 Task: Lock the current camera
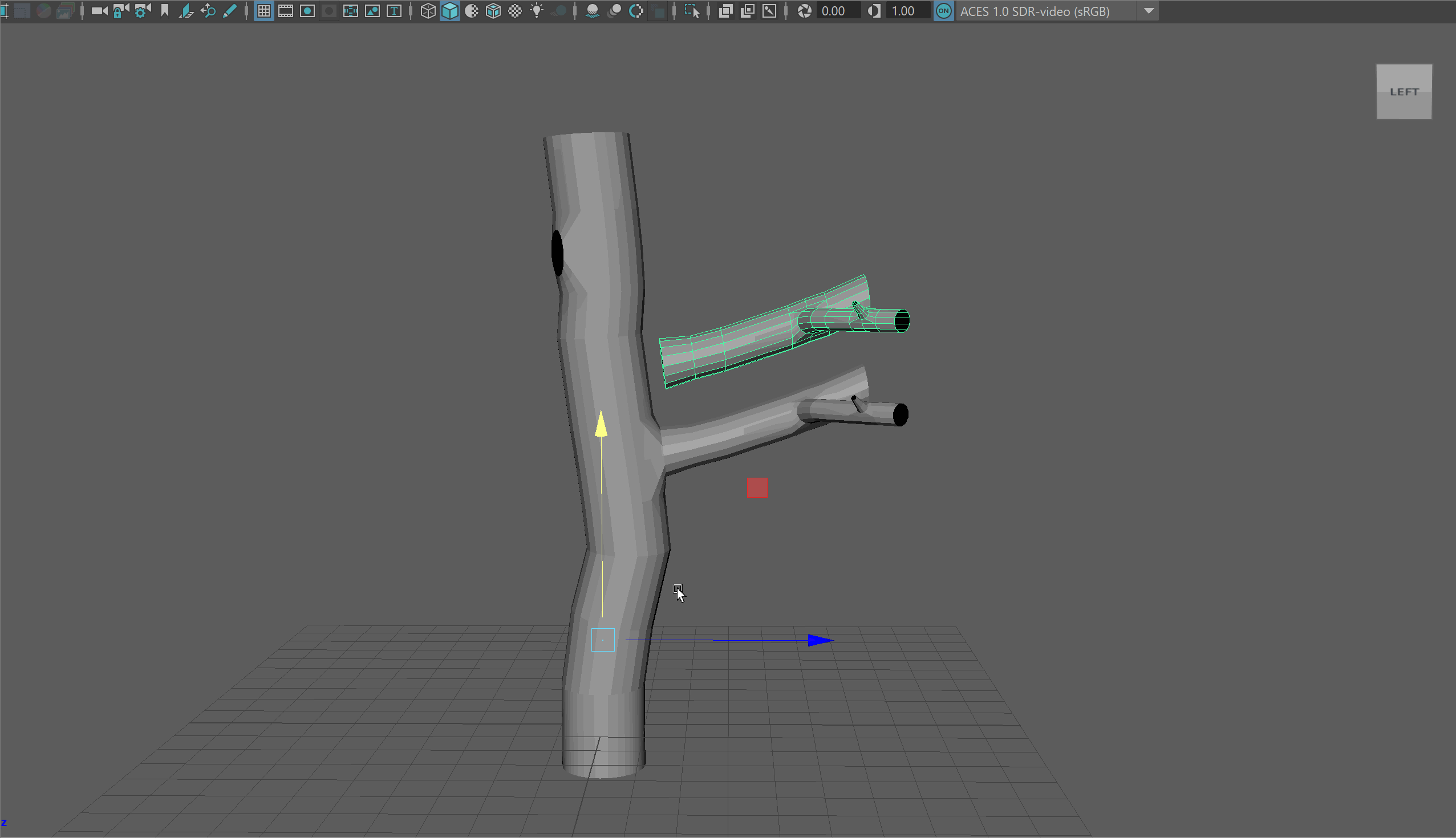click(x=120, y=11)
